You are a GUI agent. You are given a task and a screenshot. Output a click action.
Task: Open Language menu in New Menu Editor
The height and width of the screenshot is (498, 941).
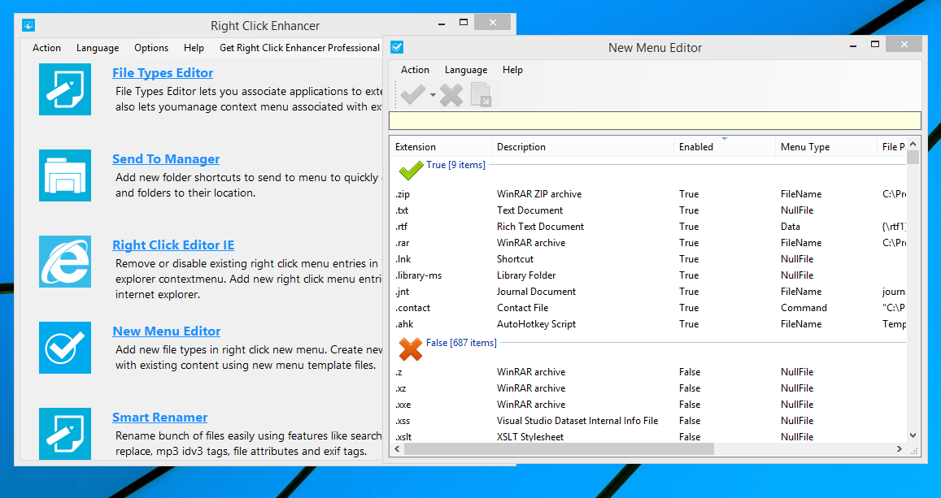(x=466, y=70)
